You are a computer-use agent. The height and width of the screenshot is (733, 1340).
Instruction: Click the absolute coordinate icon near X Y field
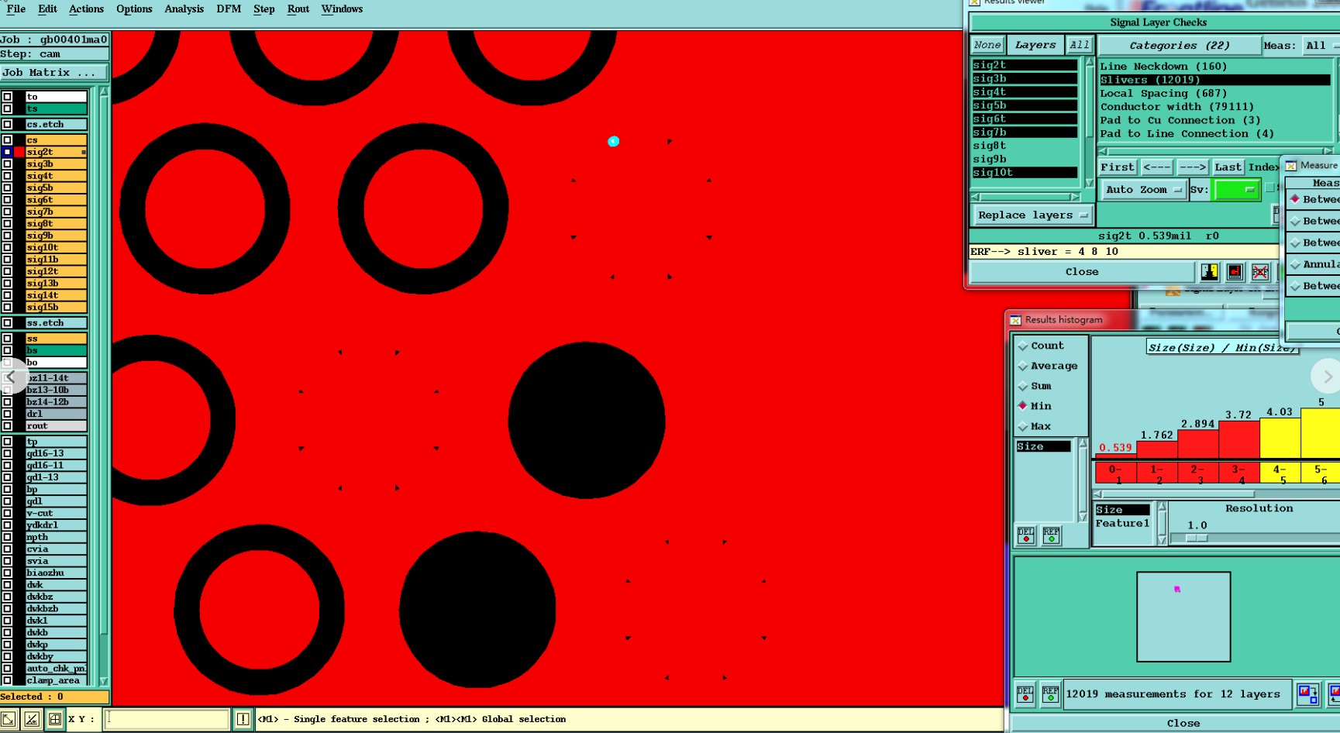pos(8,719)
